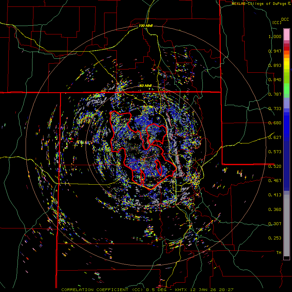The image size is (292, 292).
Task: Click the 0.520 scale value
Action: [275, 166]
